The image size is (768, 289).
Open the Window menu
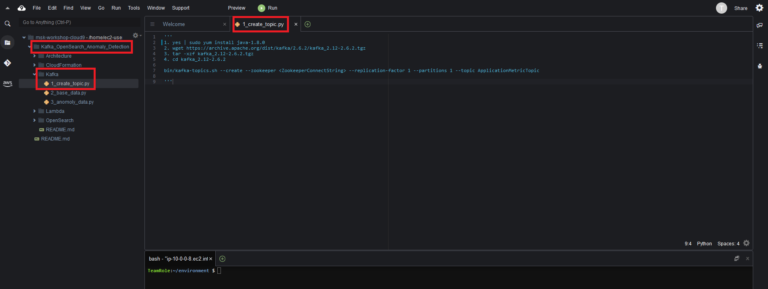pyautogui.click(x=156, y=8)
